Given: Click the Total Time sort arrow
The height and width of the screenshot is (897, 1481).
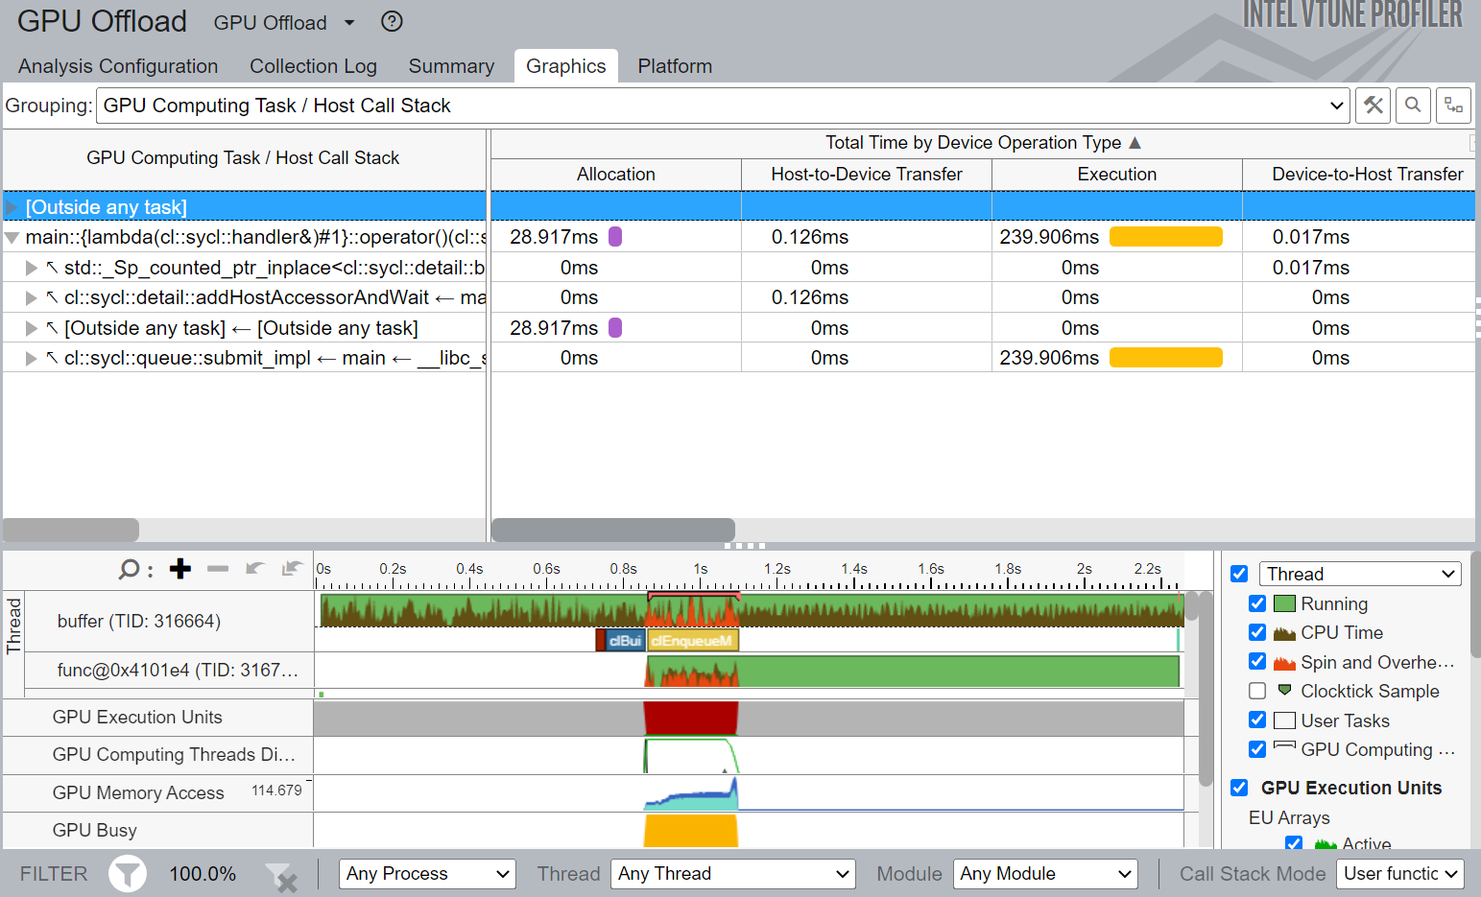Looking at the screenshot, I should [1135, 142].
